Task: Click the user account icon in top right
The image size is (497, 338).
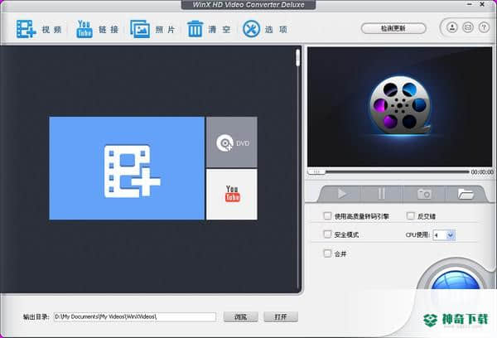Action: point(452,27)
